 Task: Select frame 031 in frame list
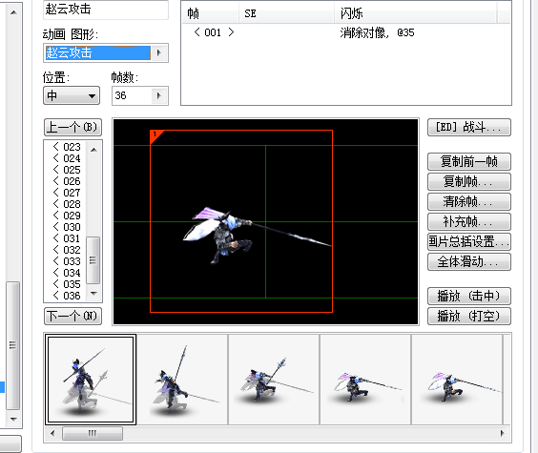67,238
